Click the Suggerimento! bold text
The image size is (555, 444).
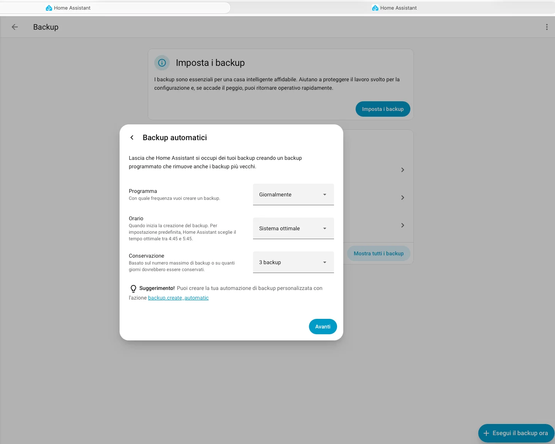coord(157,288)
